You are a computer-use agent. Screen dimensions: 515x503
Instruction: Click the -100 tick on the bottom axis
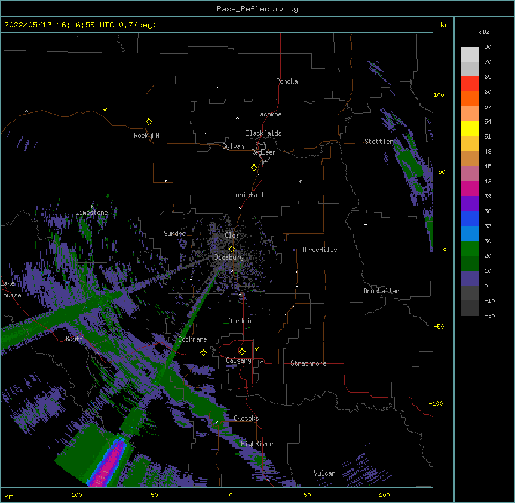(75, 495)
